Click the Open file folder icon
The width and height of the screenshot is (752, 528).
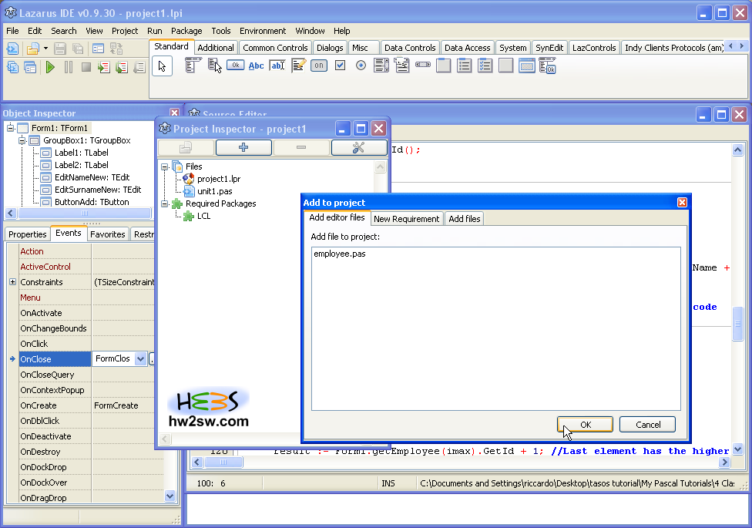(x=32, y=49)
